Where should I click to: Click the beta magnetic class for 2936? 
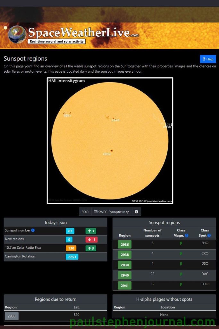pos(181,243)
